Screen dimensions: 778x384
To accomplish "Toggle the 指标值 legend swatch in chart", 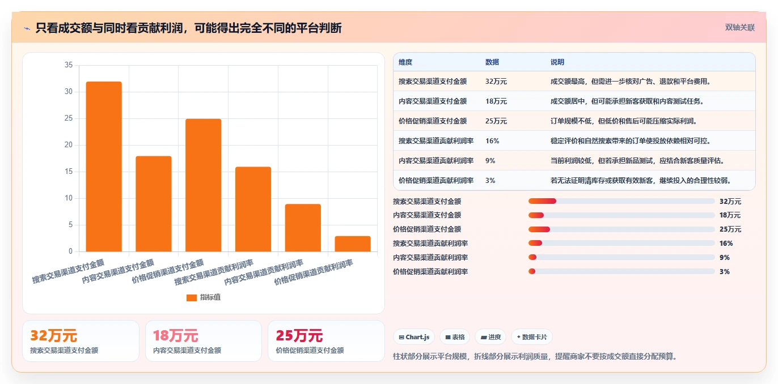I will pos(192,297).
